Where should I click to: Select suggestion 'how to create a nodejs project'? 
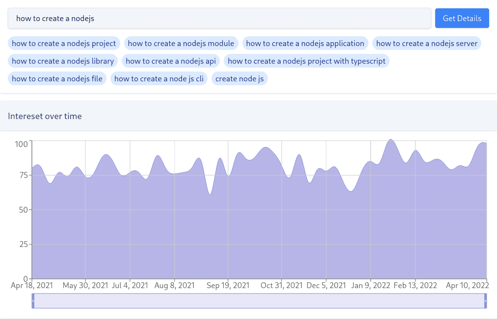point(64,43)
